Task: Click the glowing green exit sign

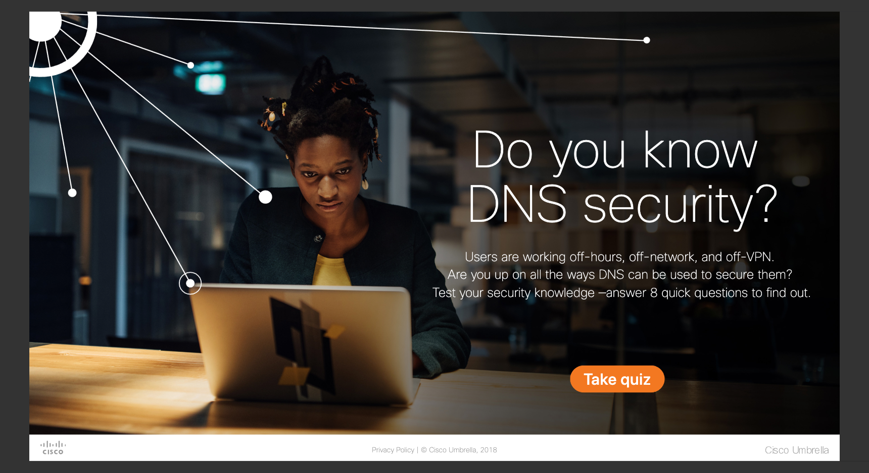Action: (x=210, y=83)
